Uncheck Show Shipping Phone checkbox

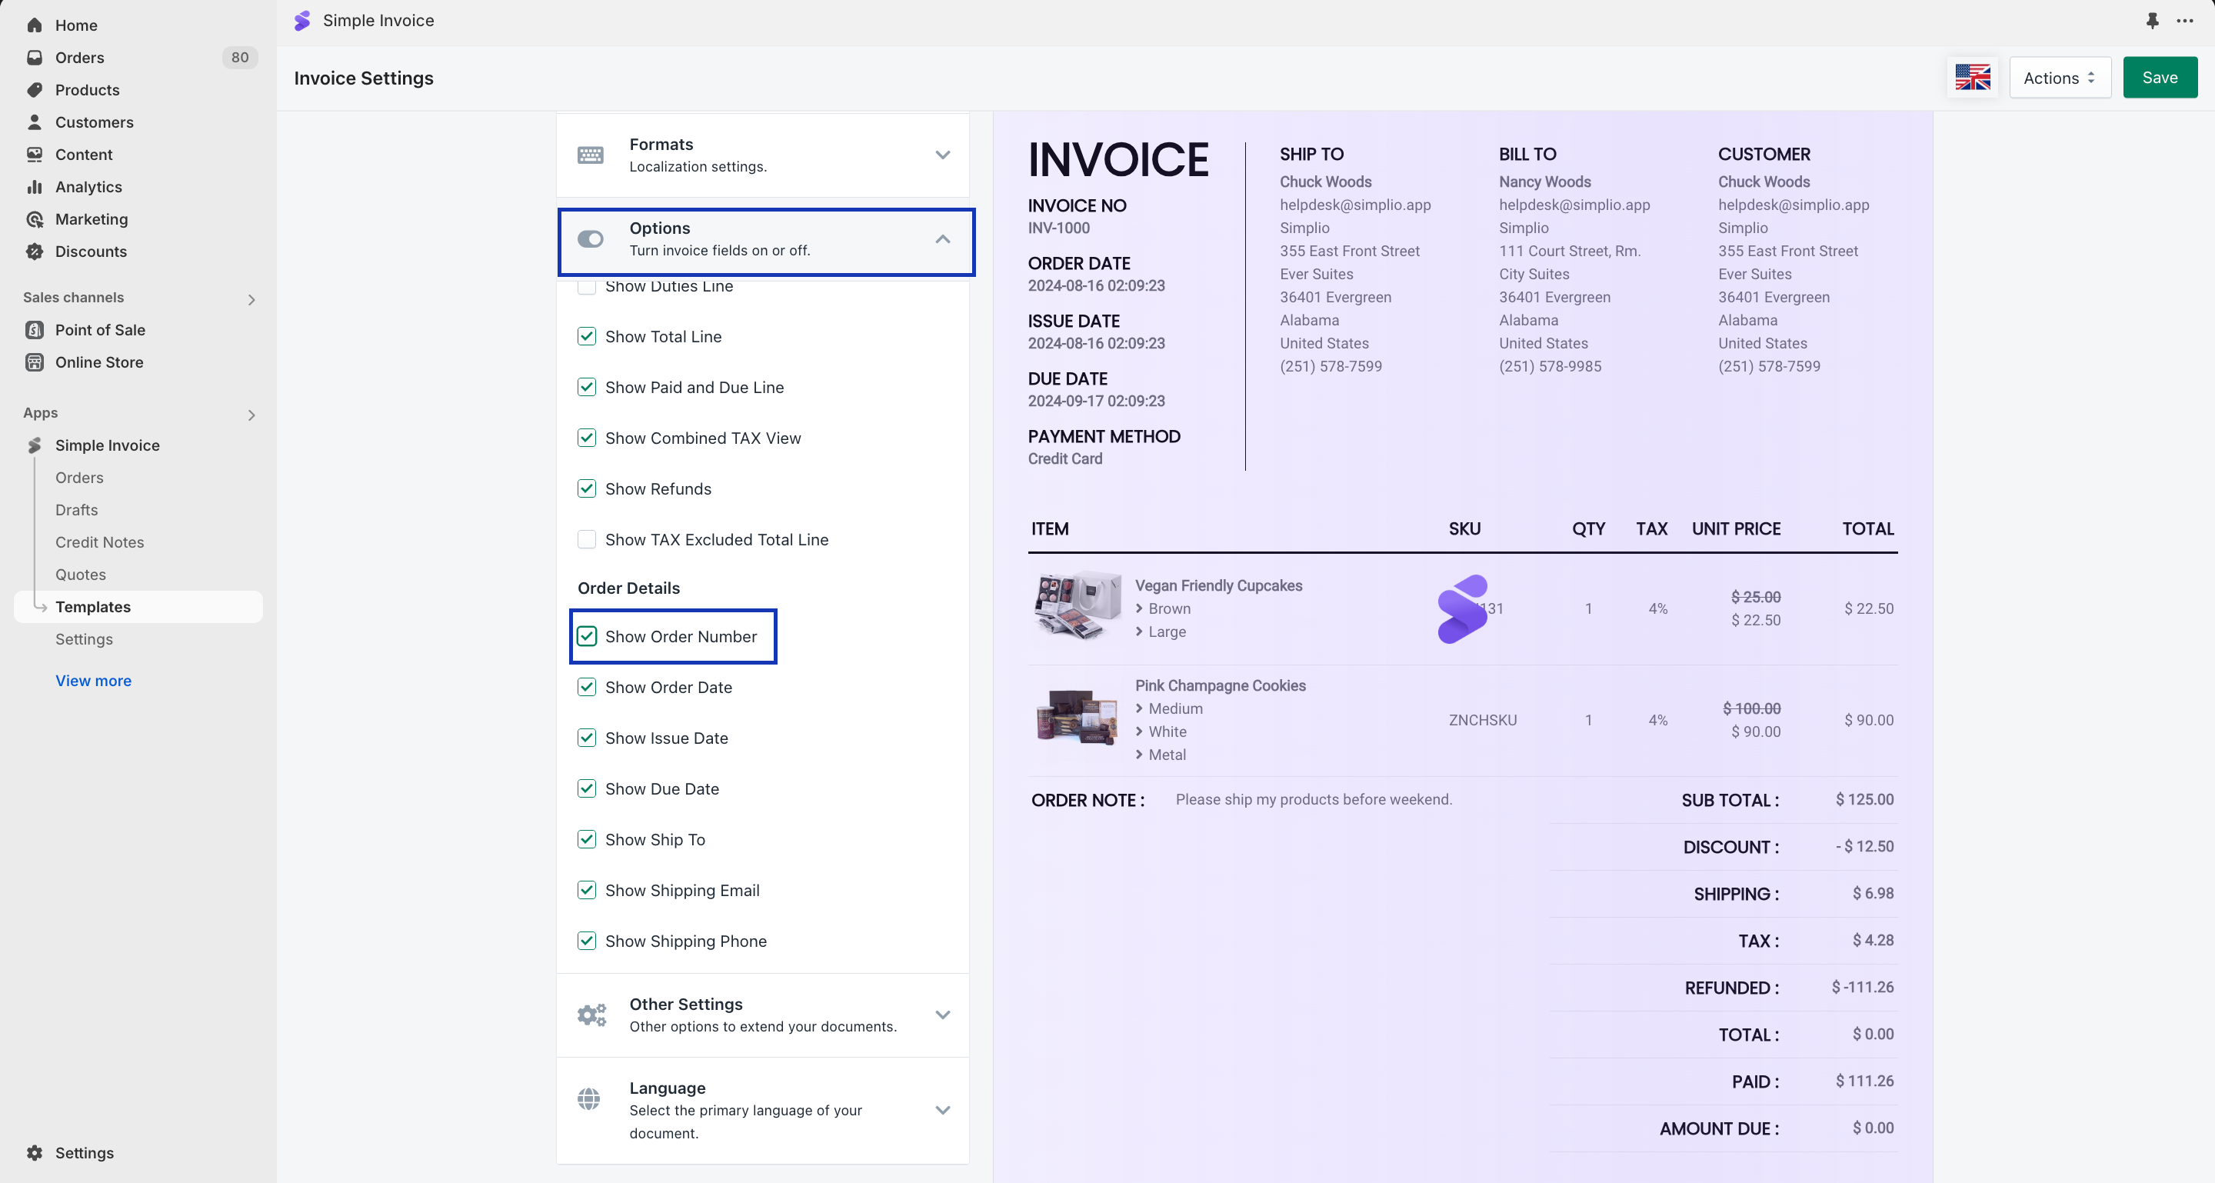586,941
